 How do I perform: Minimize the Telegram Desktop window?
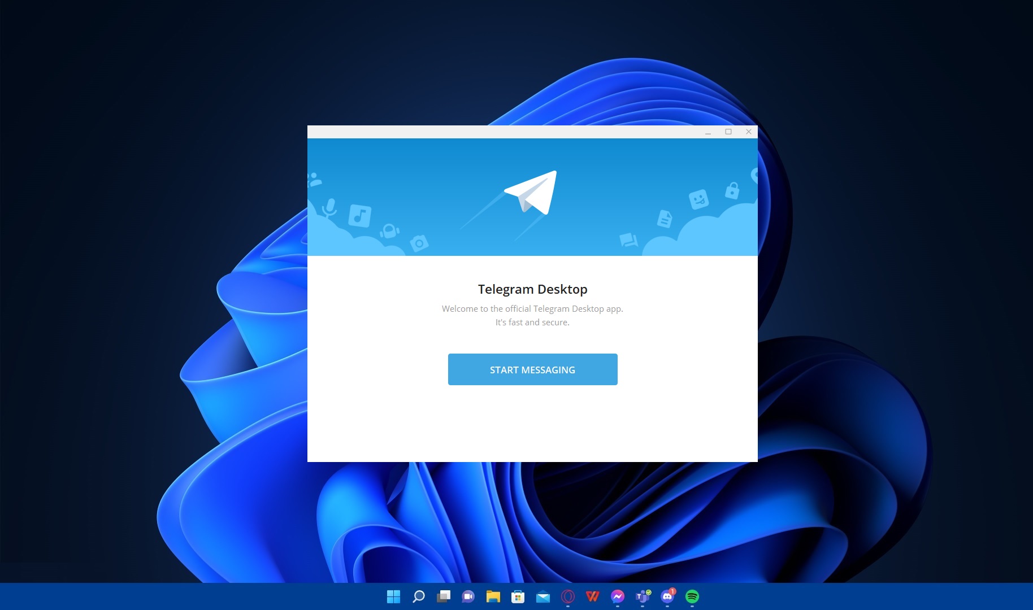click(708, 132)
